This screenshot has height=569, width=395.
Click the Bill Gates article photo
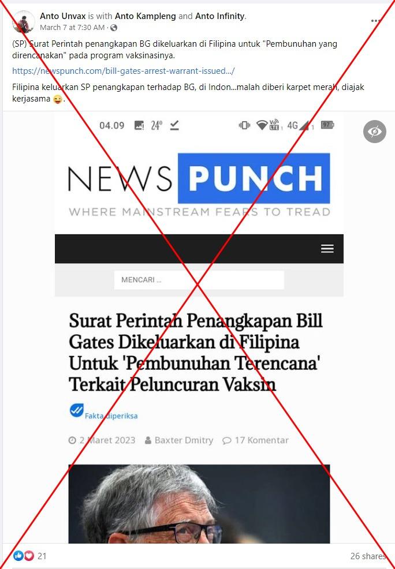click(199, 504)
